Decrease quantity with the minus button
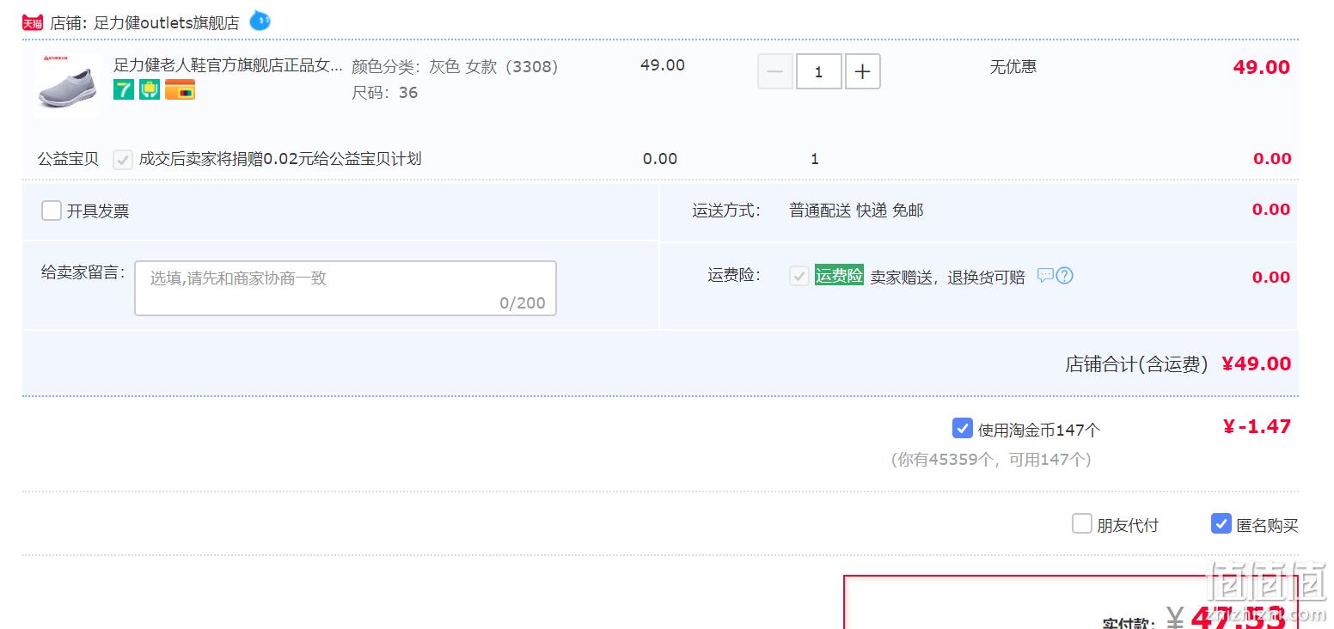 [x=774, y=72]
